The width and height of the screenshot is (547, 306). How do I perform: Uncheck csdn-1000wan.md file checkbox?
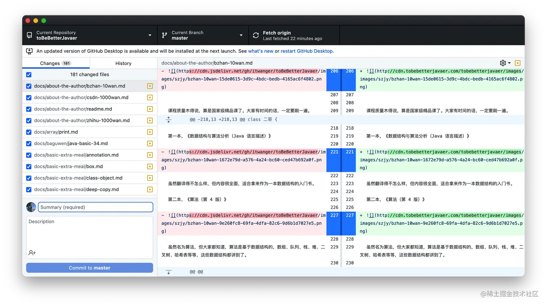[29, 98]
